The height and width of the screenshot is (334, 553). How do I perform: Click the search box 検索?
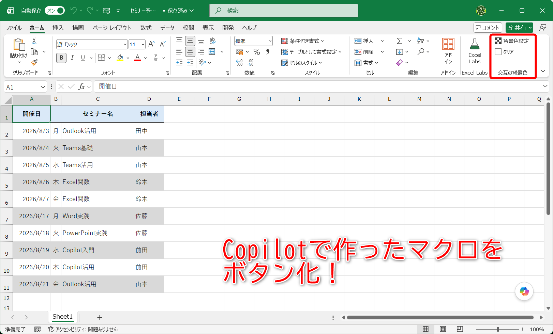point(284,11)
